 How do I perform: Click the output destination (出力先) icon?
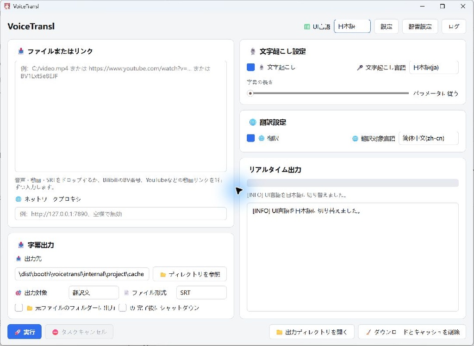tap(19, 259)
